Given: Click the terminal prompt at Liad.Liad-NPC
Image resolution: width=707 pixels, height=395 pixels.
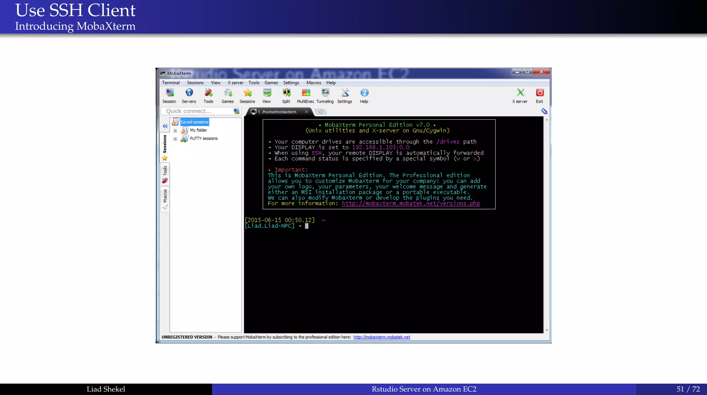Looking at the screenshot, I should (270, 226).
